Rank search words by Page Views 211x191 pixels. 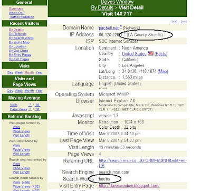coord(21,186)
